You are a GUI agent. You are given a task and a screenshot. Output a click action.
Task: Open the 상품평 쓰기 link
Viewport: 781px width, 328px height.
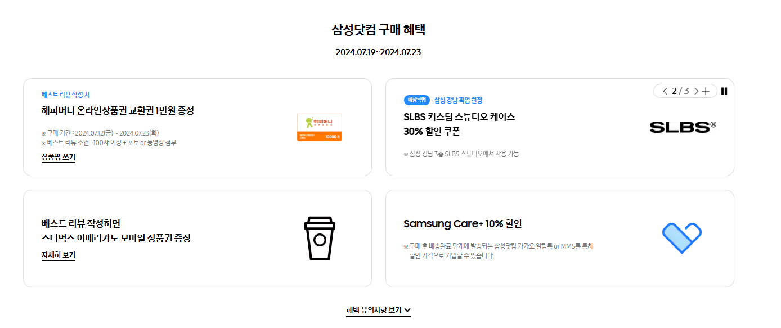point(58,157)
